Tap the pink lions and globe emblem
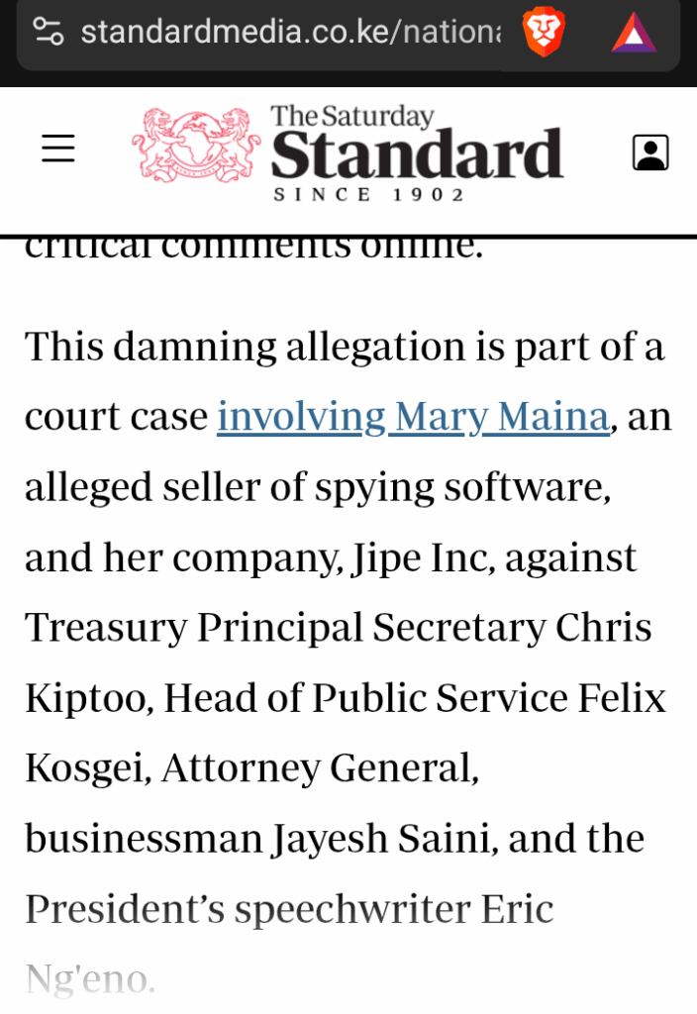The image size is (697, 1014). click(197, 146)
